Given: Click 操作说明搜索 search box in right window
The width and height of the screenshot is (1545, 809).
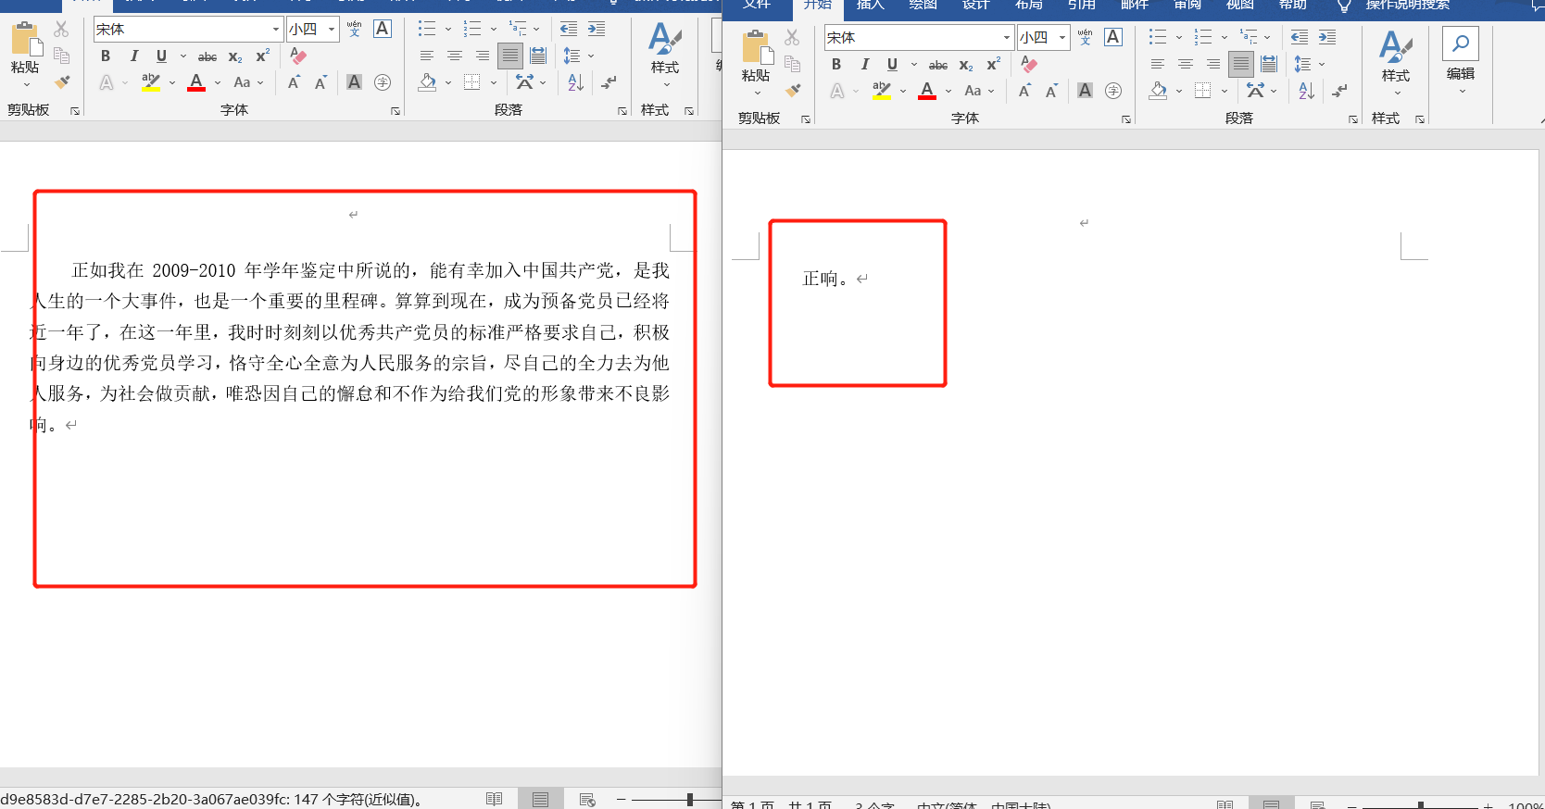Looking at the screenshot, I should point(1408,5).
